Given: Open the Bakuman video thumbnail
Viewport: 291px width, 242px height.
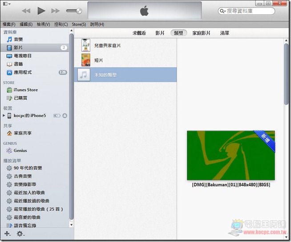Looking at the screenshot, I should pos(231,156).
